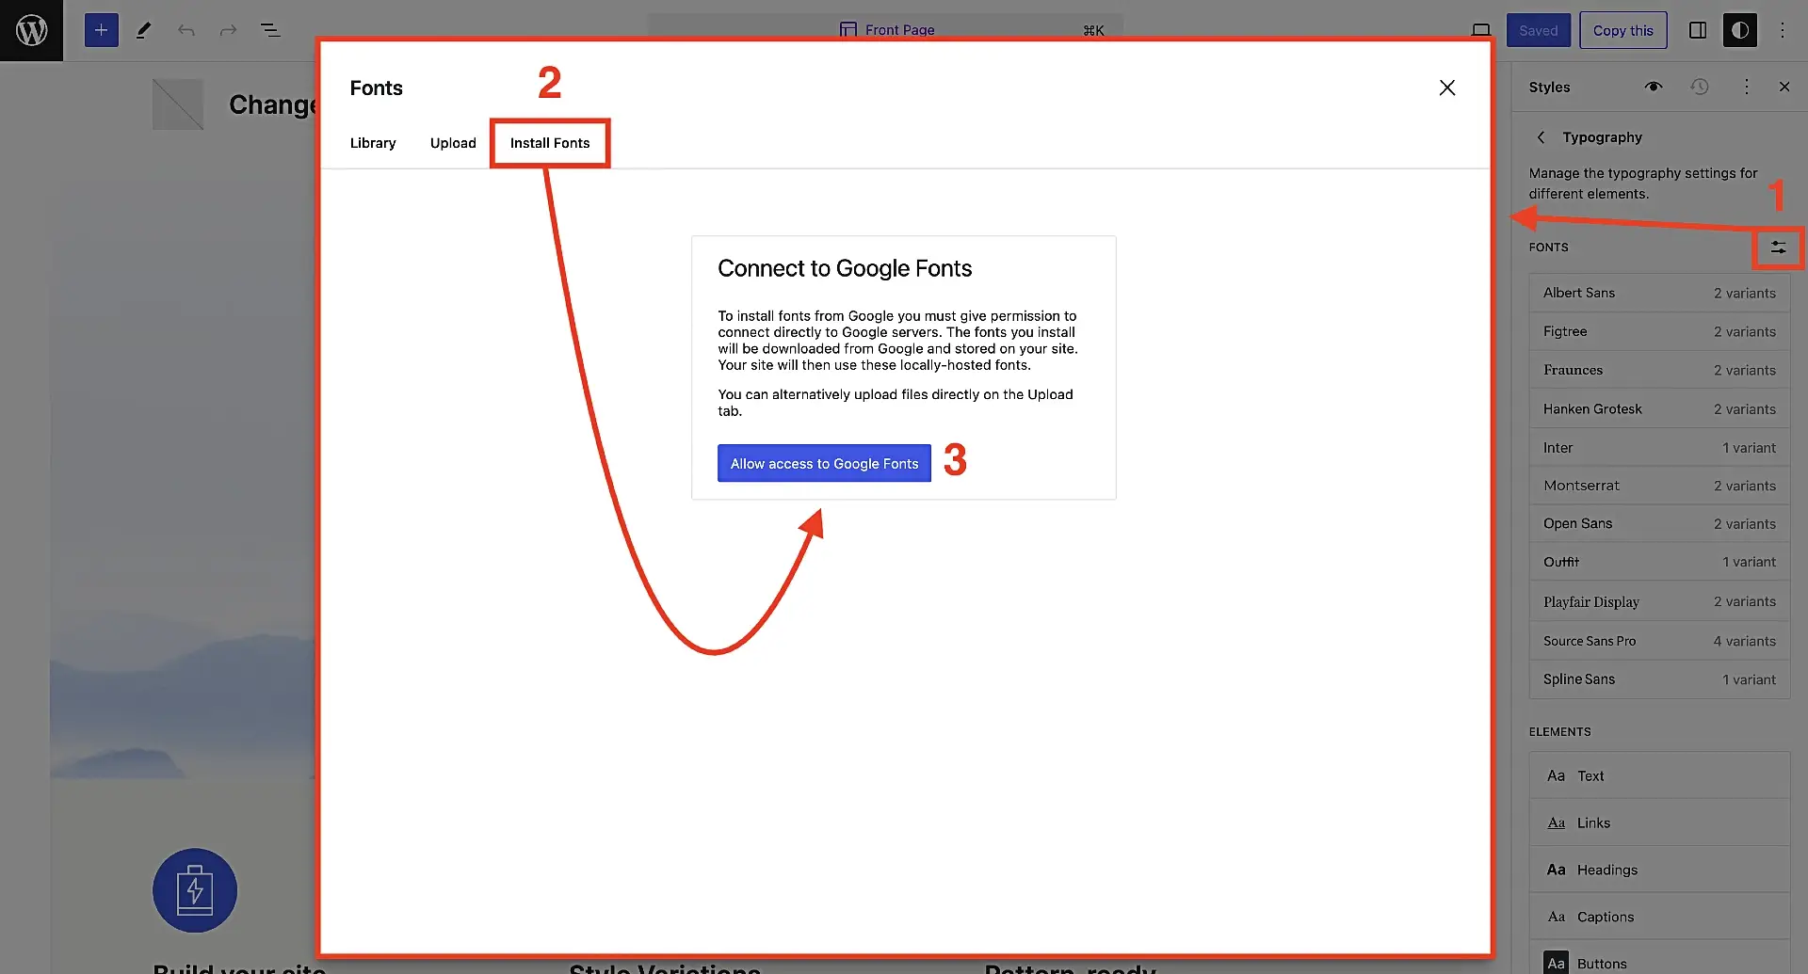Open the Styles panel options menu
This screenshot has width=1808, height=974.
click(1746, 87)
